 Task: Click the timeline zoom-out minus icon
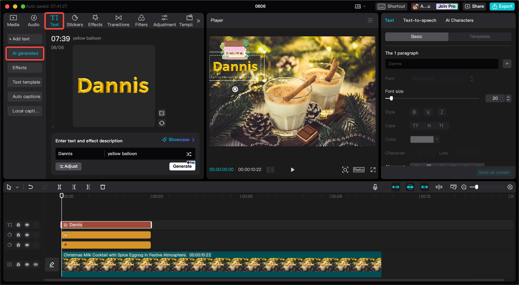[464, 187]
